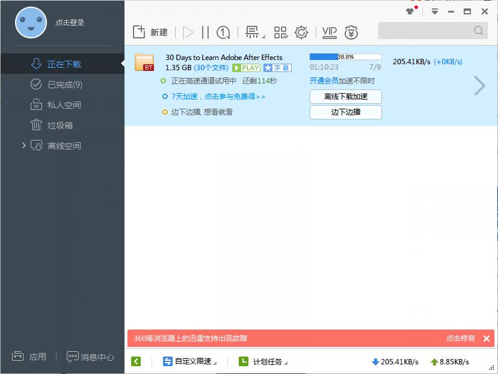The height and width of the screenshot is (374, 498).
Task: Click the 边下边播 button
Action: pos(346,112)
